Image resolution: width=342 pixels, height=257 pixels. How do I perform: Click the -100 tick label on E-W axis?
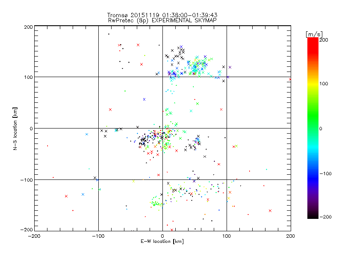(x=98, y=236)
